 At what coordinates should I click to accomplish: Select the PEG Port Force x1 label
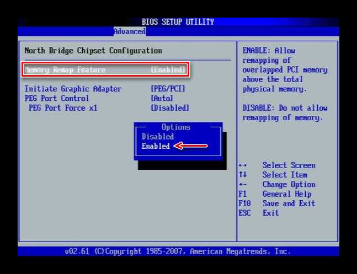[x=63, y=108]
